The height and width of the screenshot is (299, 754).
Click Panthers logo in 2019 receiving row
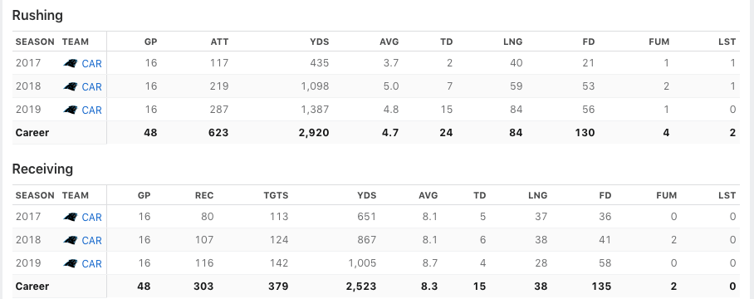tap(71, 263)
